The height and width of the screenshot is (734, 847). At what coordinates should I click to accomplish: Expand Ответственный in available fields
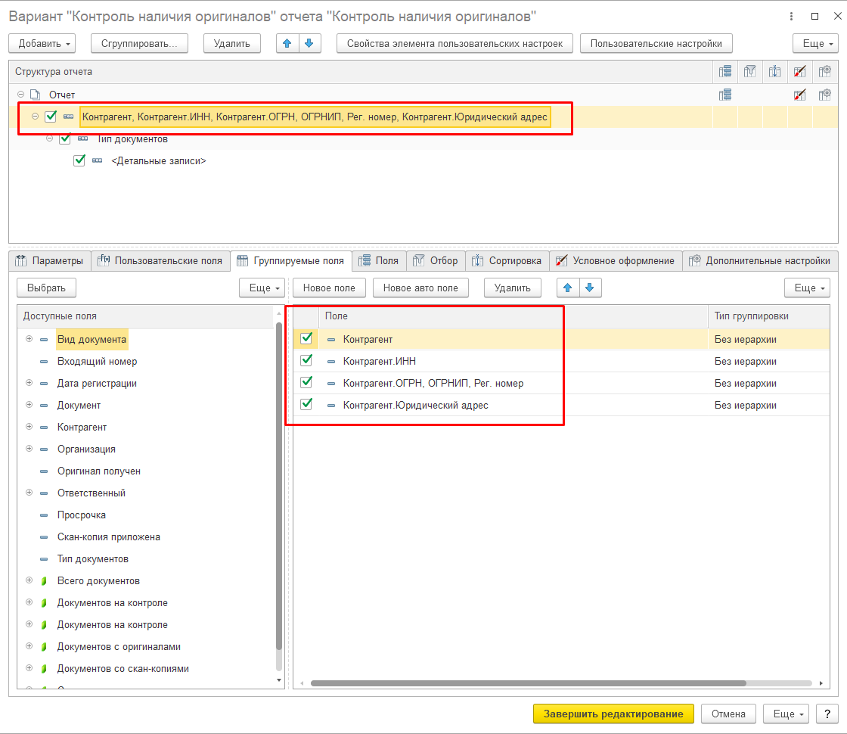point(29,493)
